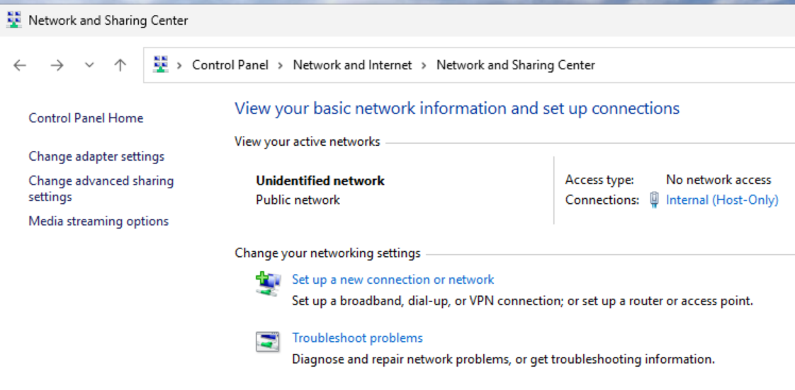This screenshot has width=795, height=390.
Task: Click the network icon in address bar
Action: click(162, 64)
